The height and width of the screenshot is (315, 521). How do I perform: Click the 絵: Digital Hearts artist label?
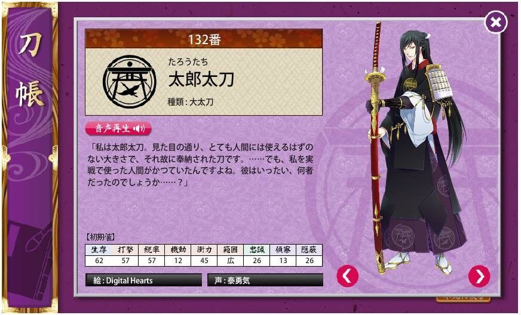143,280
